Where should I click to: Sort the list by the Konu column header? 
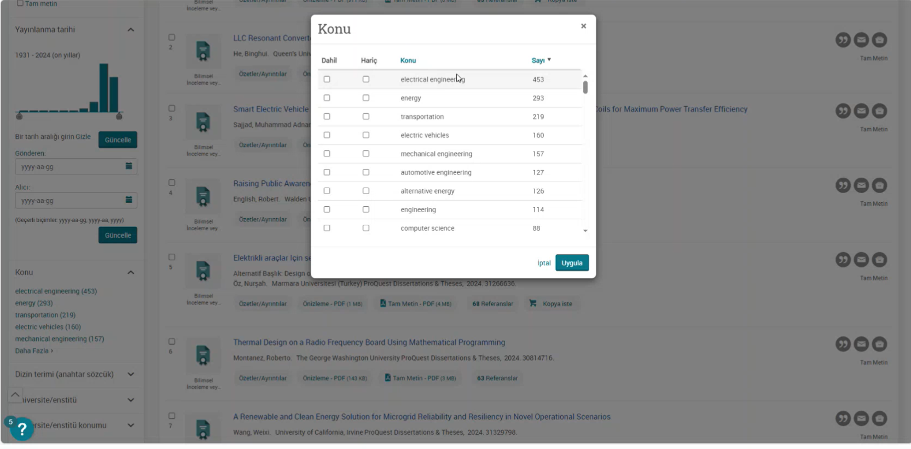[x=408, y=61]
